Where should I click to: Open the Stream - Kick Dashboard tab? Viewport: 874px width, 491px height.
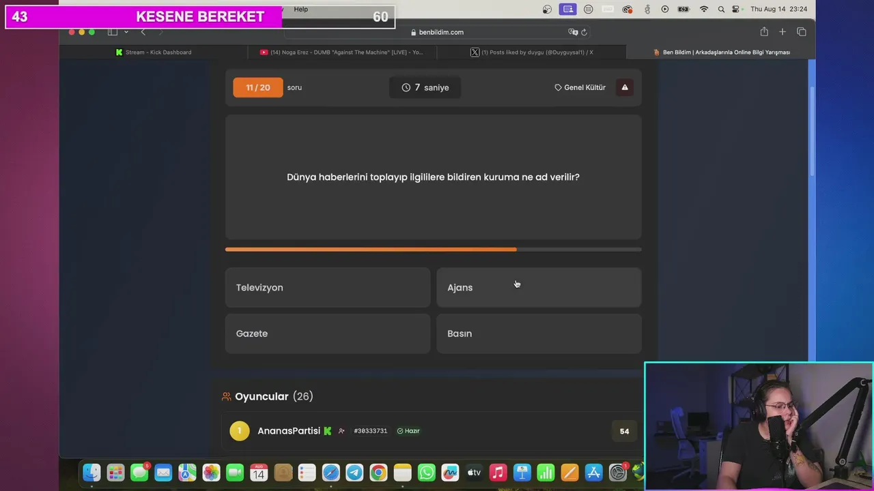[x=154, y=52]
